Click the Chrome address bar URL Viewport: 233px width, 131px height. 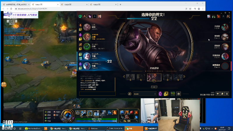click(32, 9)
